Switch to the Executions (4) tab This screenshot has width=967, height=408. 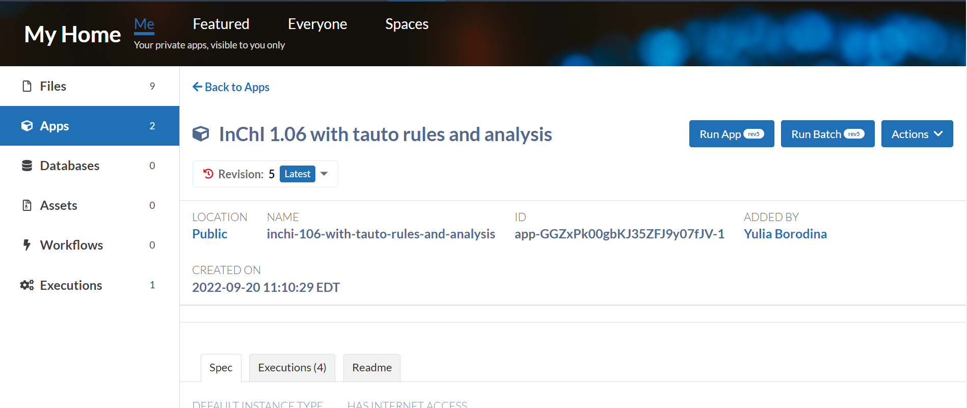click(292, 368)
